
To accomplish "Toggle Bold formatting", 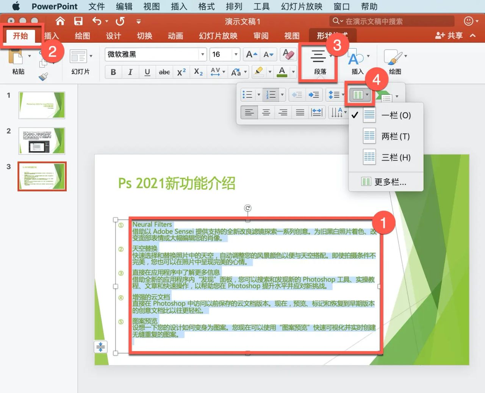I will click(x=113, y=72).
